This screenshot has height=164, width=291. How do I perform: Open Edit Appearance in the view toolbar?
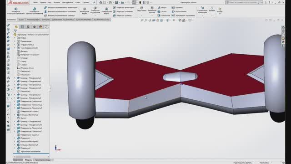point(180,20)
